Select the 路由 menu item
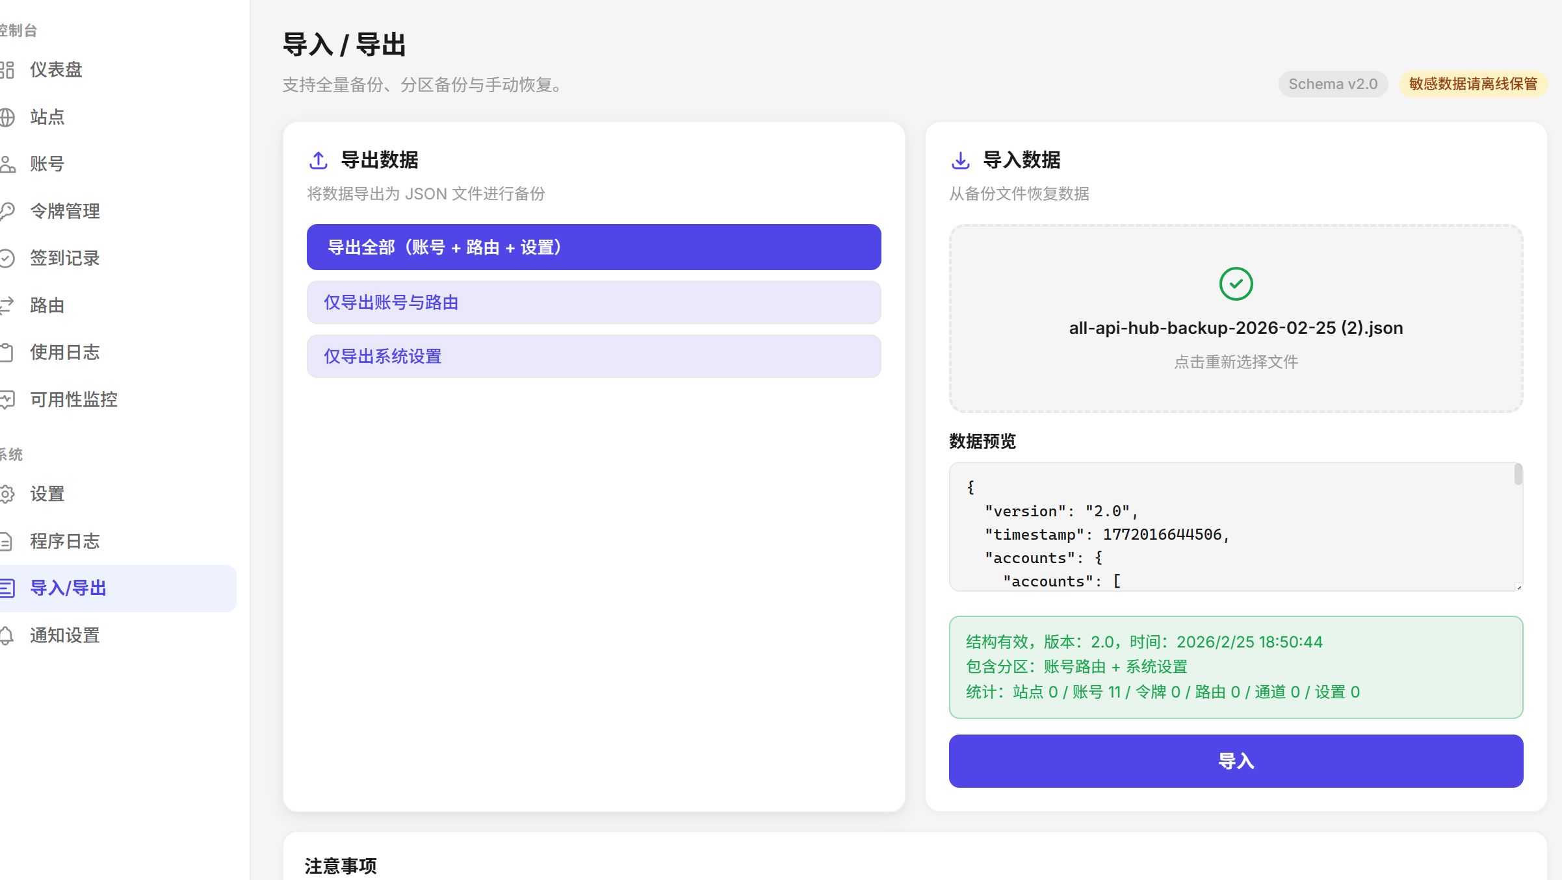The height and width of the screenshot is (880, 1562). (117, 305)
